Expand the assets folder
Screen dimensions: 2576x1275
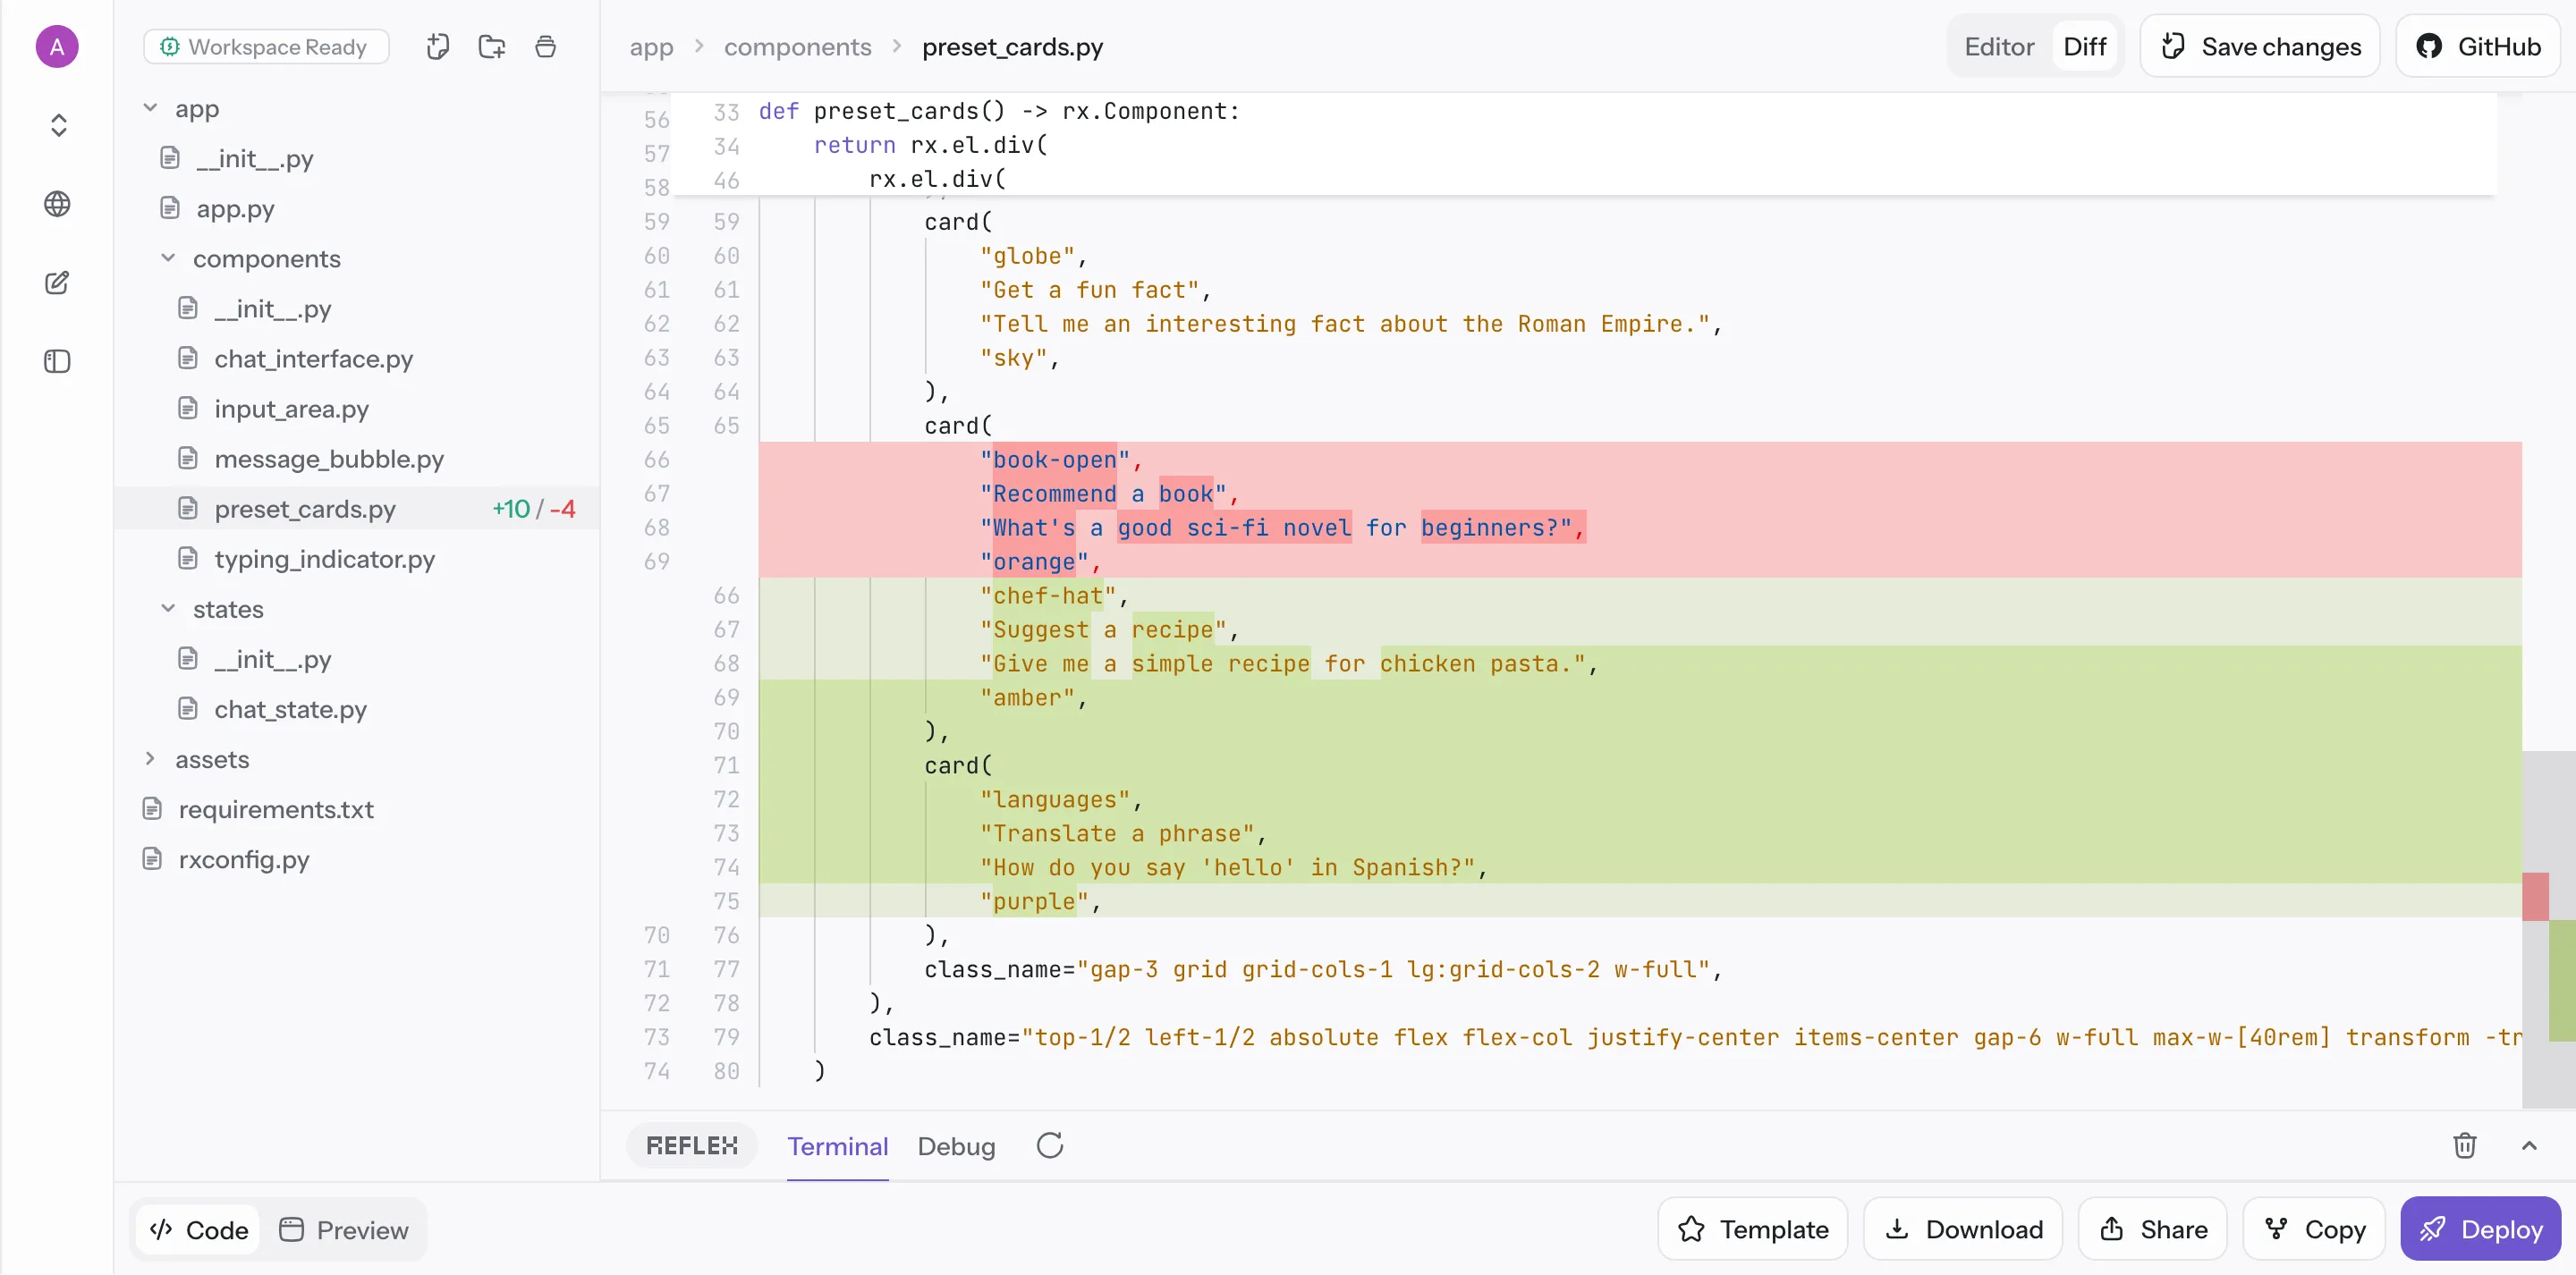150,759
